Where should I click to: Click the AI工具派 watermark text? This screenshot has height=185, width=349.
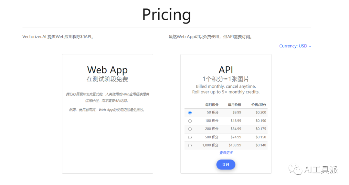(321, 170)
